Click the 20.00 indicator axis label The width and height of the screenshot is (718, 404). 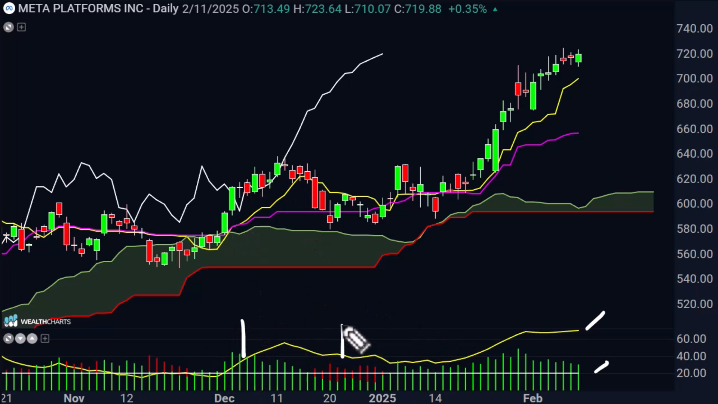click(691, 373)
